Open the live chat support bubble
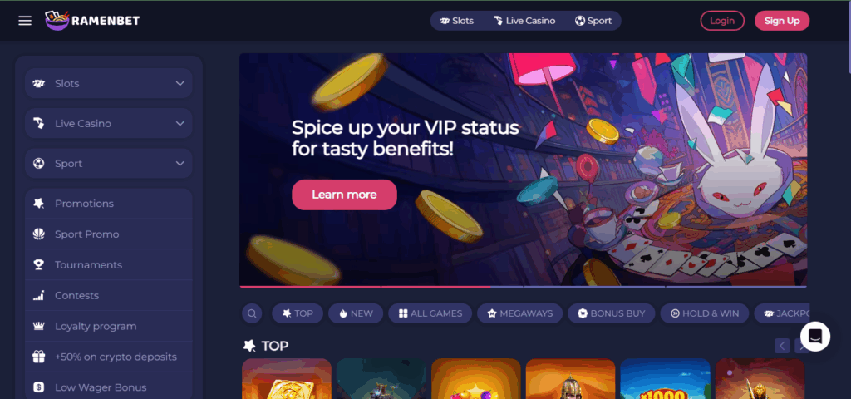Viewport: 851px width, 399px height. [814, 337]
